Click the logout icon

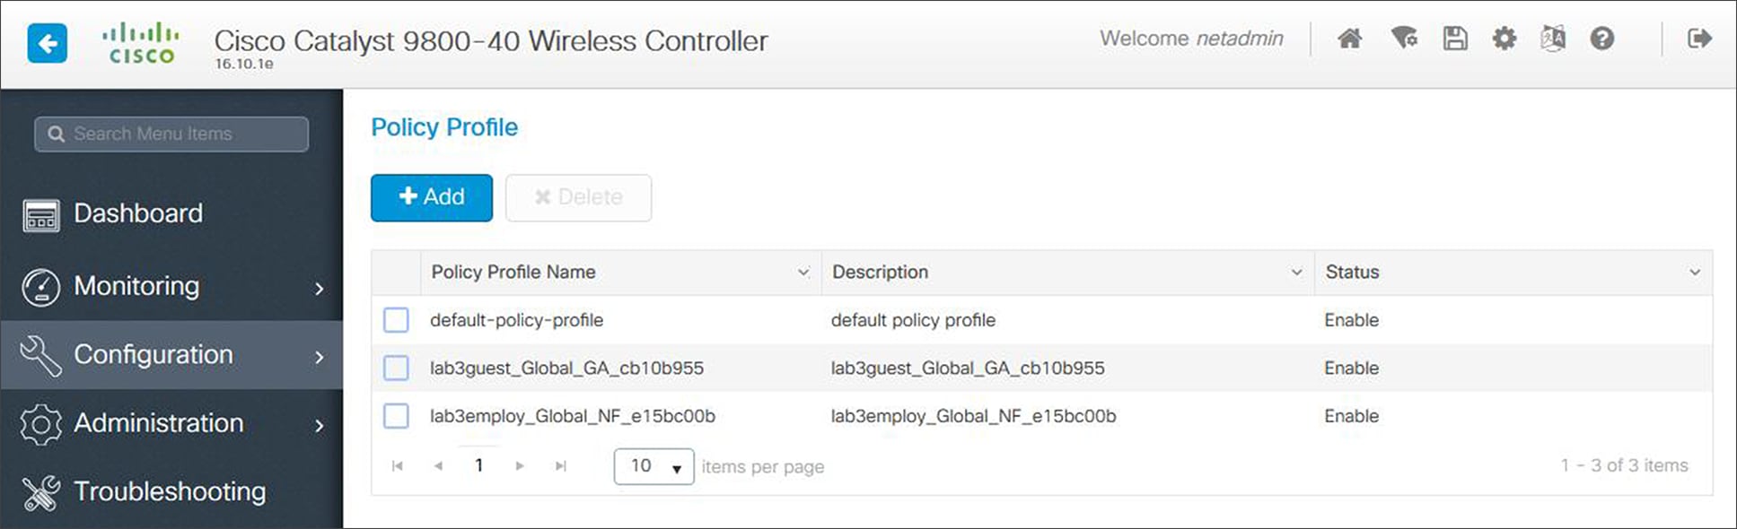pyautogui.click(x=1699, y=39)
